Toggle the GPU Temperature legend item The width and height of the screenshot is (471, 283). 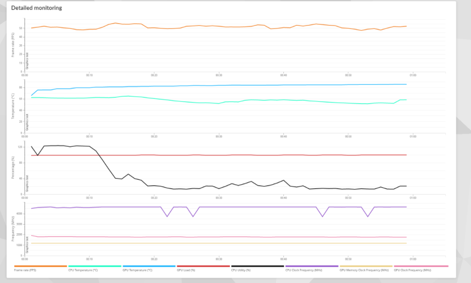(137, 269)
